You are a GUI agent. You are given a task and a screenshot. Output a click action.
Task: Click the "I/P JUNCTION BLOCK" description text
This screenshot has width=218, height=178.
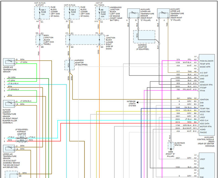click(110, 42)
